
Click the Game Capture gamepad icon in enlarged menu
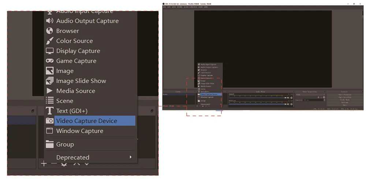pyautogui.click(x=49, y=61)
